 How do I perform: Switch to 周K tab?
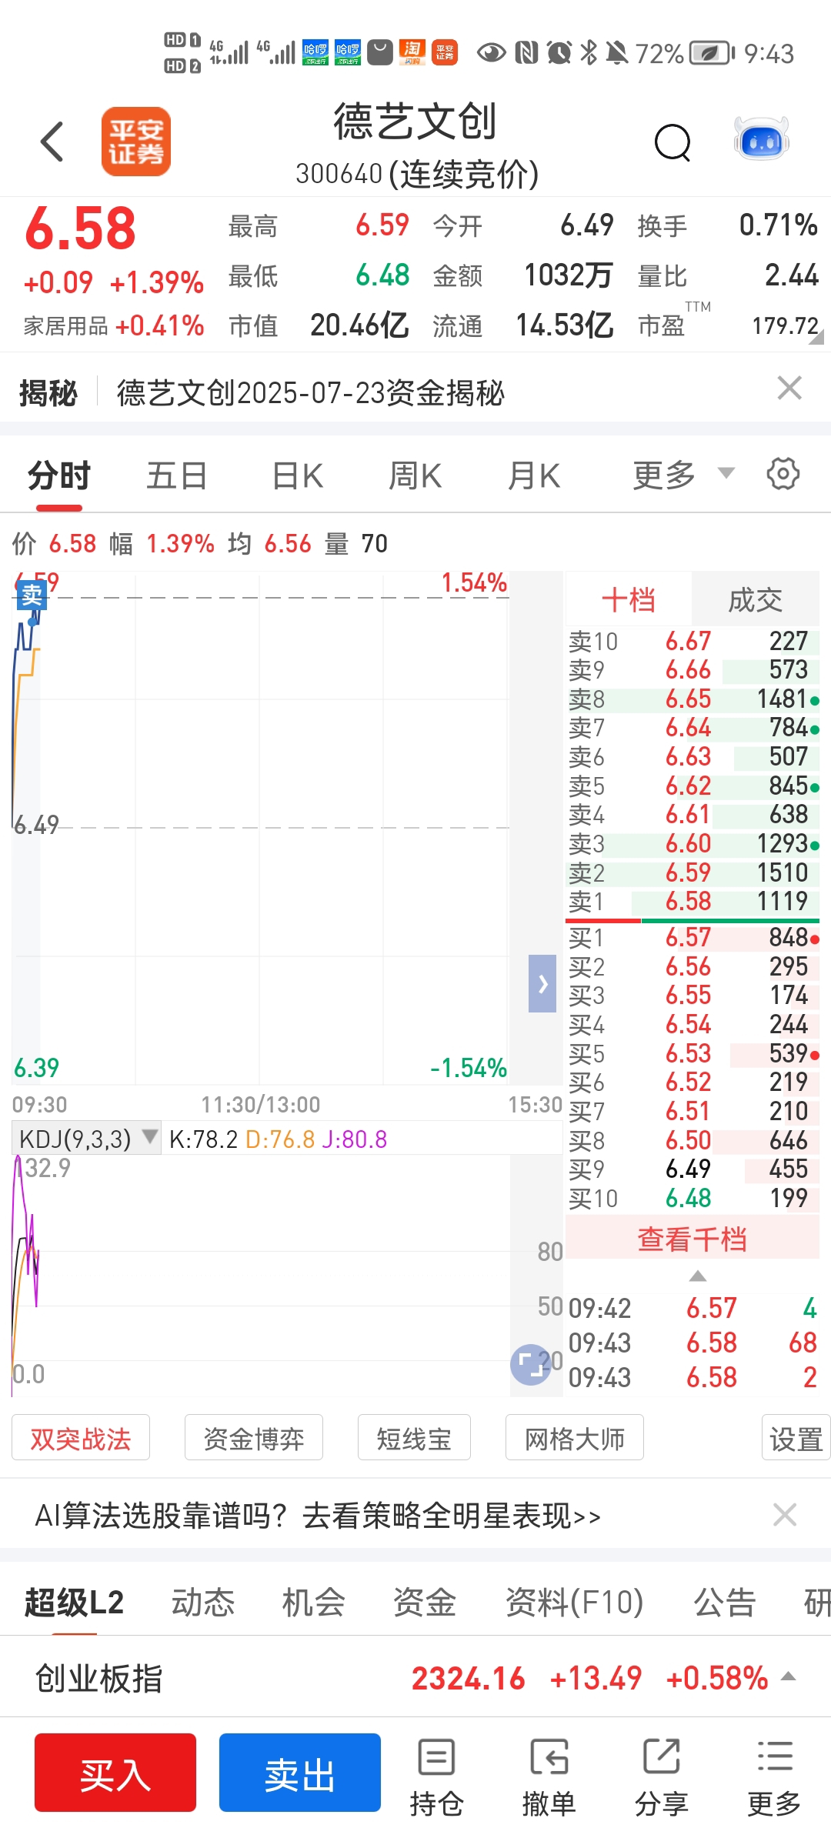pos(415,475)
